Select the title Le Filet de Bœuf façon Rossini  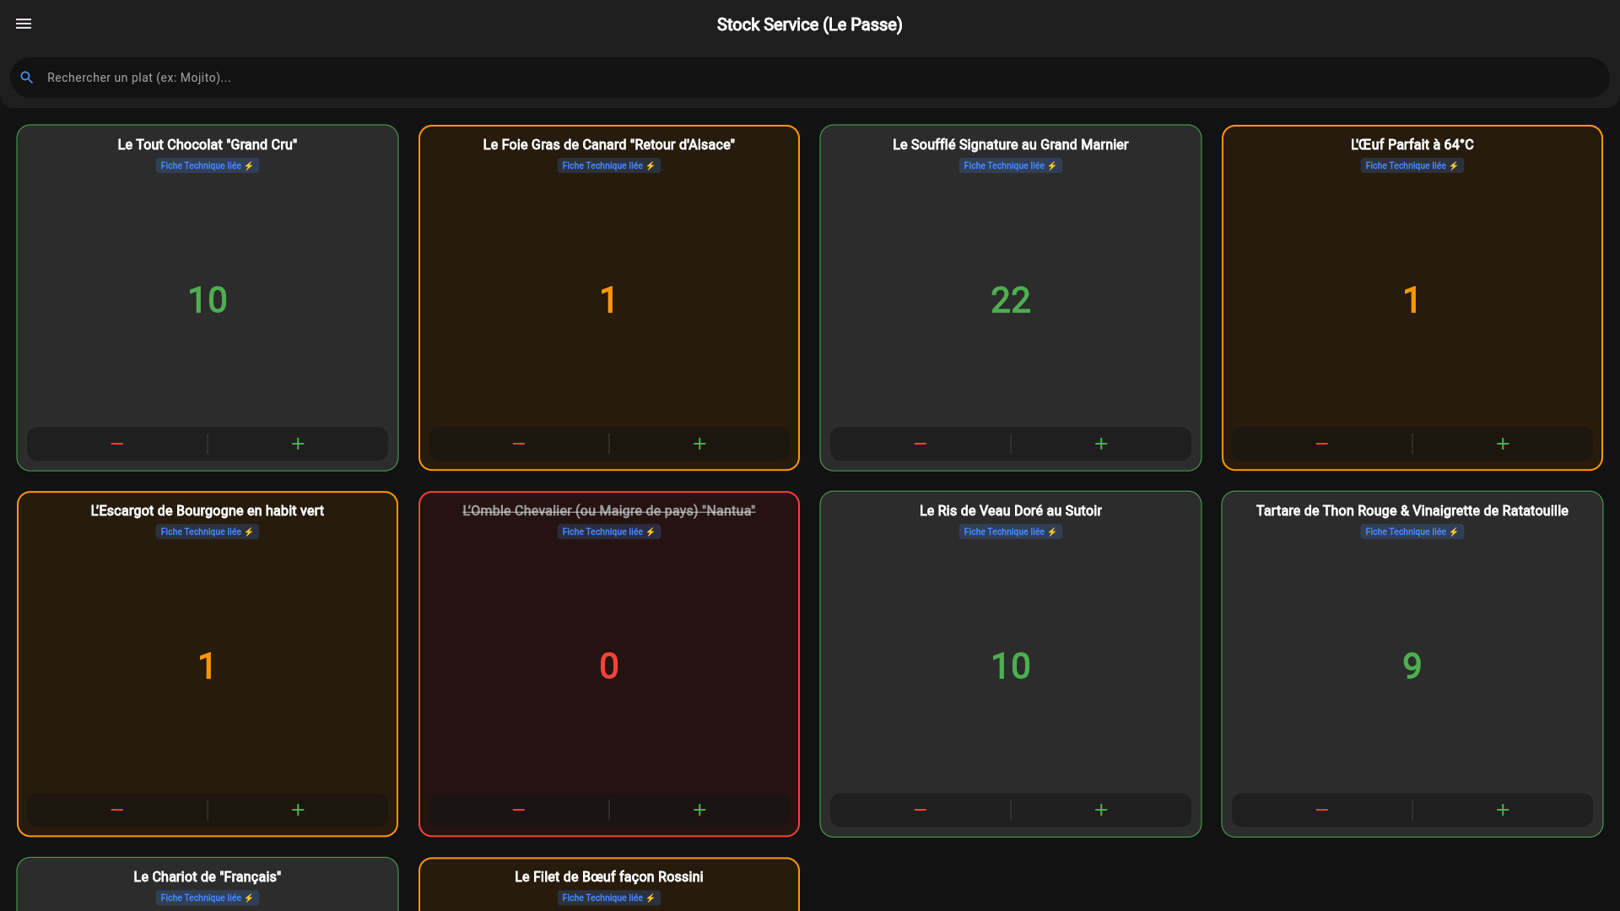609,877
